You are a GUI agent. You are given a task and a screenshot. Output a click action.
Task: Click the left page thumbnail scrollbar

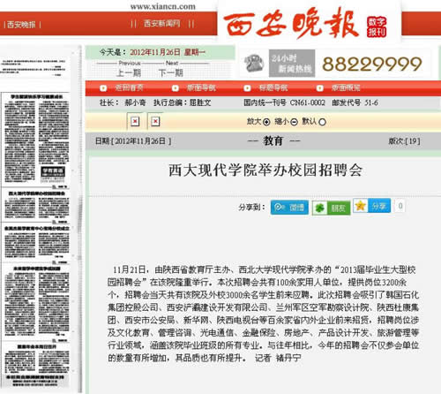click(x=79, y=219)
